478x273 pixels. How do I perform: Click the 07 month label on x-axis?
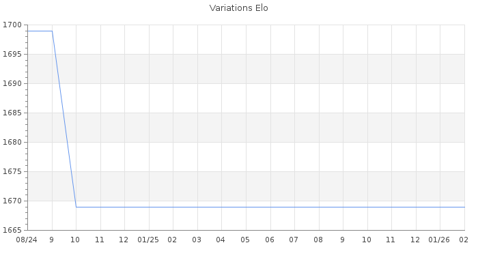point(294,240)
